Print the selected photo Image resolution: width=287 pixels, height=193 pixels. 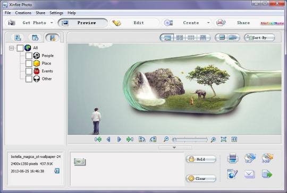pyautogui.click(x=233, y=158)
